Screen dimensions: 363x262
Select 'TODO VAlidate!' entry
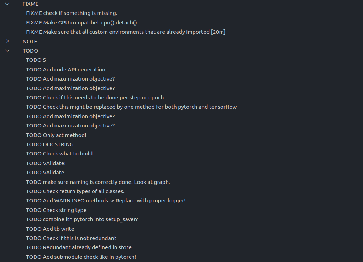click(46, 163)
